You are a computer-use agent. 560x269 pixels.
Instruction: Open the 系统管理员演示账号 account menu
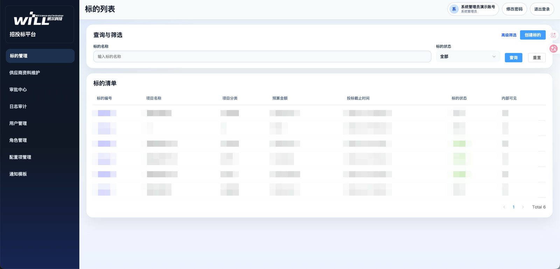pos(473,9)
